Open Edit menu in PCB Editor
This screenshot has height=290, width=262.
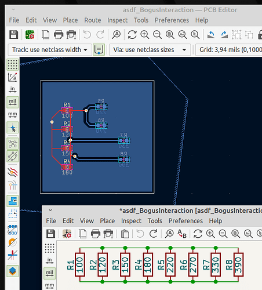pos(31,20)
